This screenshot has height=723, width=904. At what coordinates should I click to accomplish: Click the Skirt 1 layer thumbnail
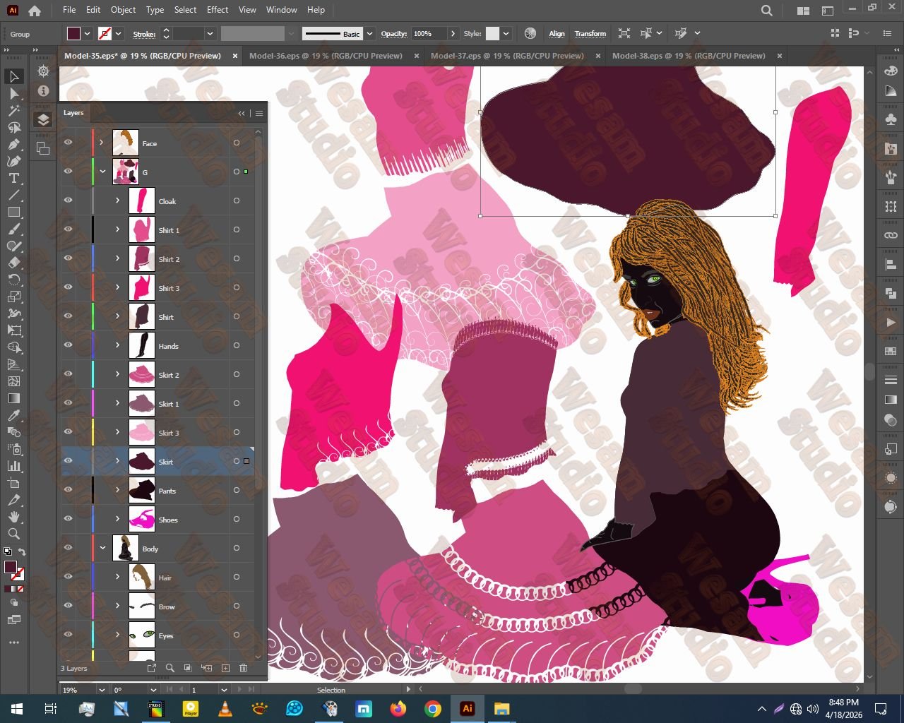click(142, 403)
